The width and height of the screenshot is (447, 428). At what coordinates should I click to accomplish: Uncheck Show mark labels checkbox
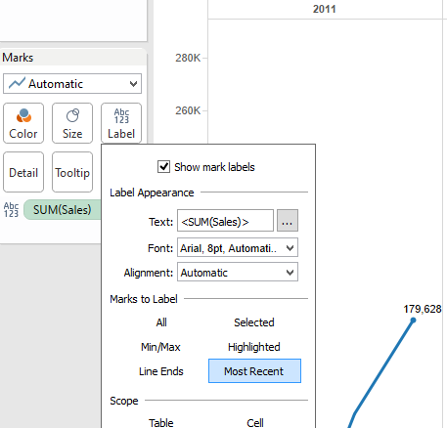click(x=163, y=167)
